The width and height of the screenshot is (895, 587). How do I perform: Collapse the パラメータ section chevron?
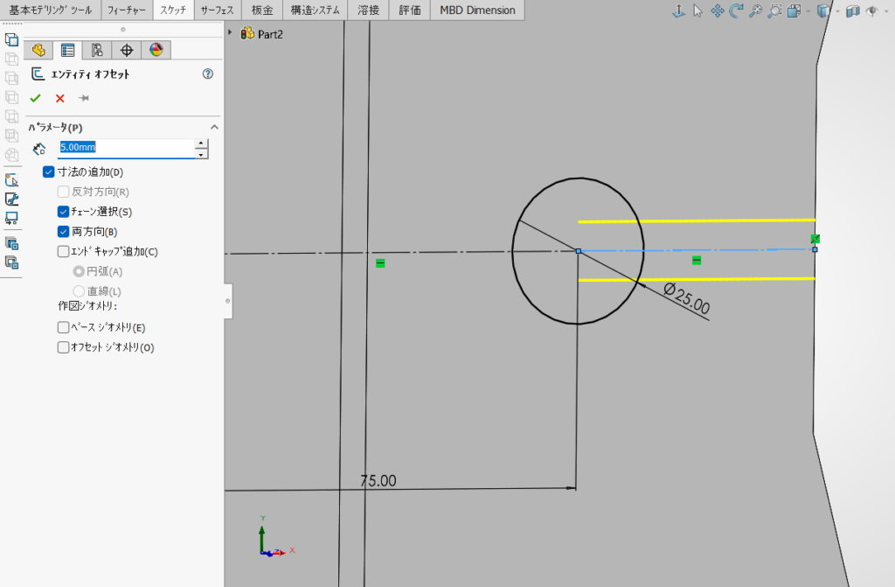[x=215, y=128]
